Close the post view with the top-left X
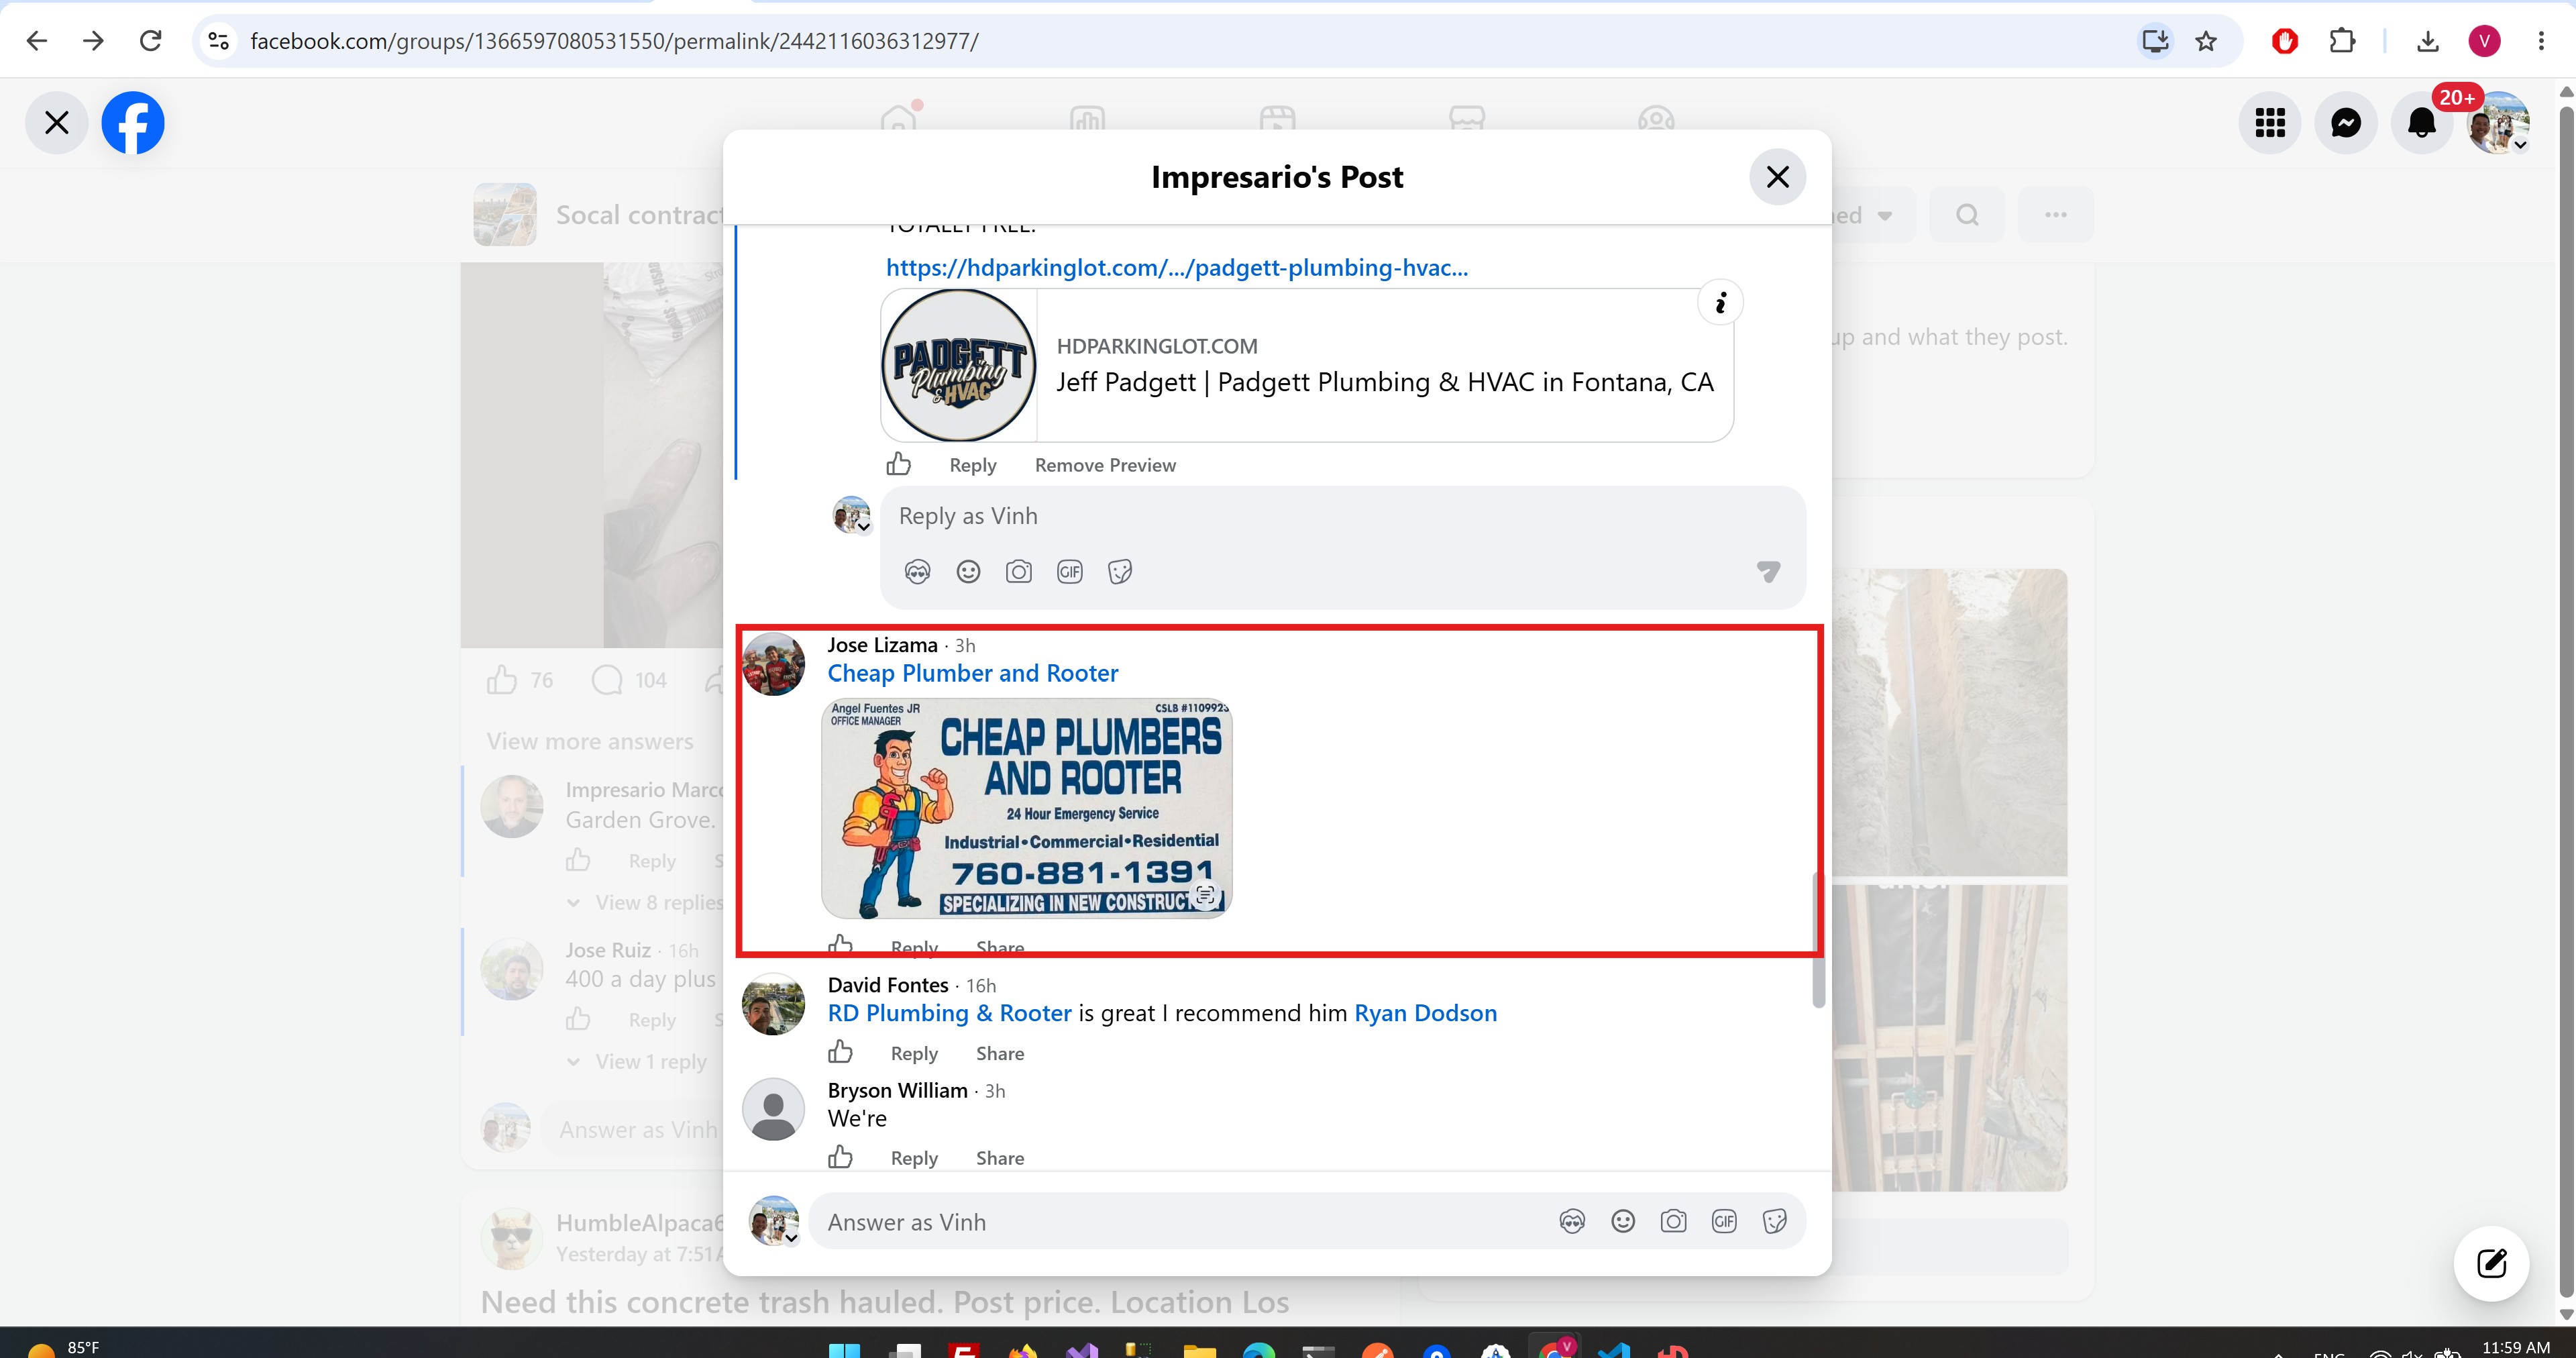2576x1358 pixels. point(57,123)
